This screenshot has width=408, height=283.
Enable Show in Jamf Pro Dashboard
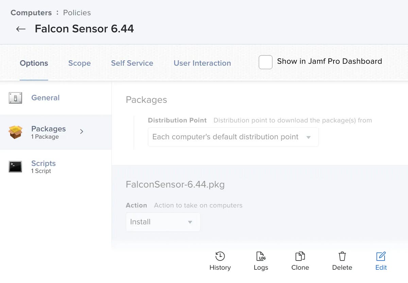tap(265, 62)
